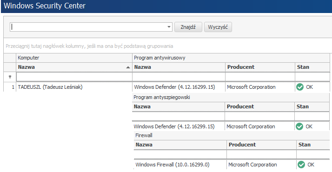
Task: Sort by Komputer Nazwa column header
Action: point(74,67)
